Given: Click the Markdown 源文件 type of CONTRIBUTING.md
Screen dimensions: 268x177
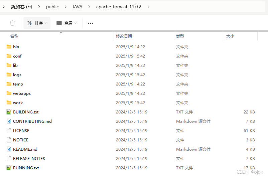Looking at the screenshot, I should (x=193, y=121).
